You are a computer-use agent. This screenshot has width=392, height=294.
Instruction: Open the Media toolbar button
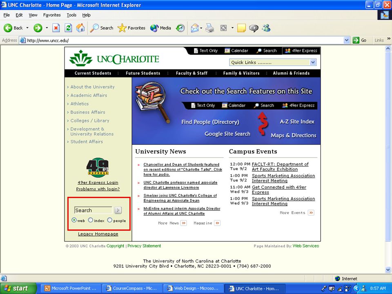click(160, 28)
